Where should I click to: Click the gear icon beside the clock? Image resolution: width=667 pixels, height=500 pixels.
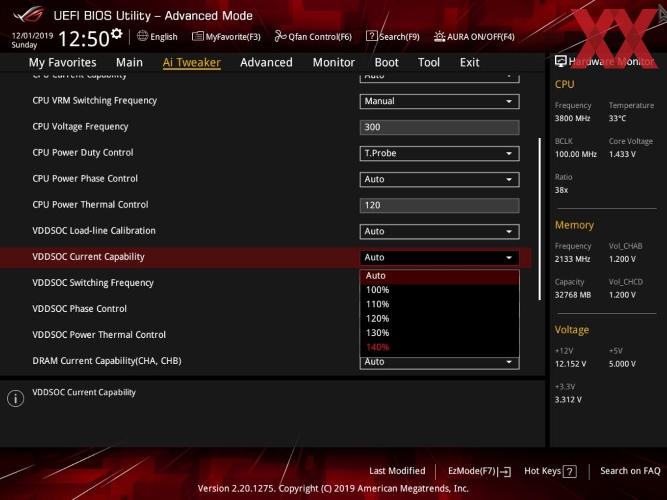[116, 33]
